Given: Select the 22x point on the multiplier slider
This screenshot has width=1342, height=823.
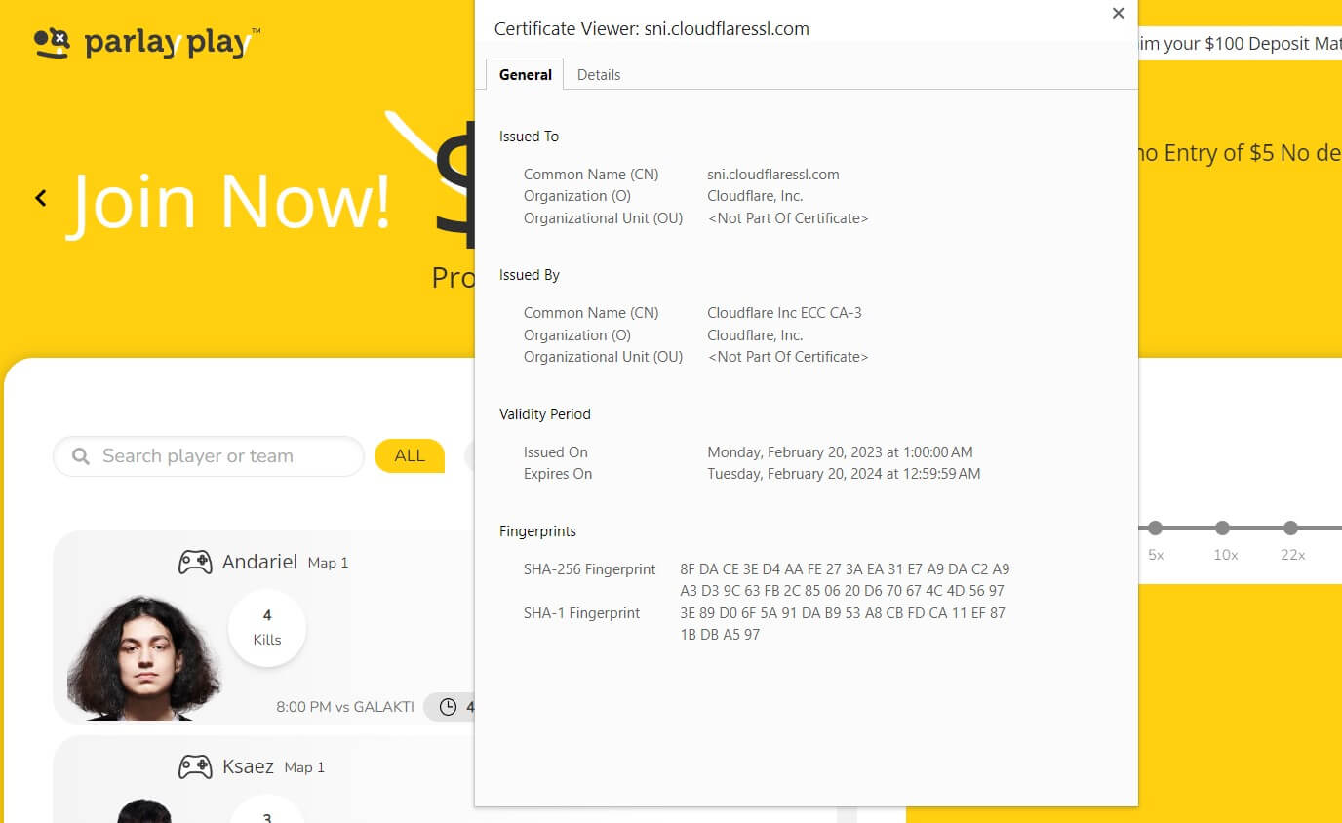Looking at the screenshot, I should 1290,528.
